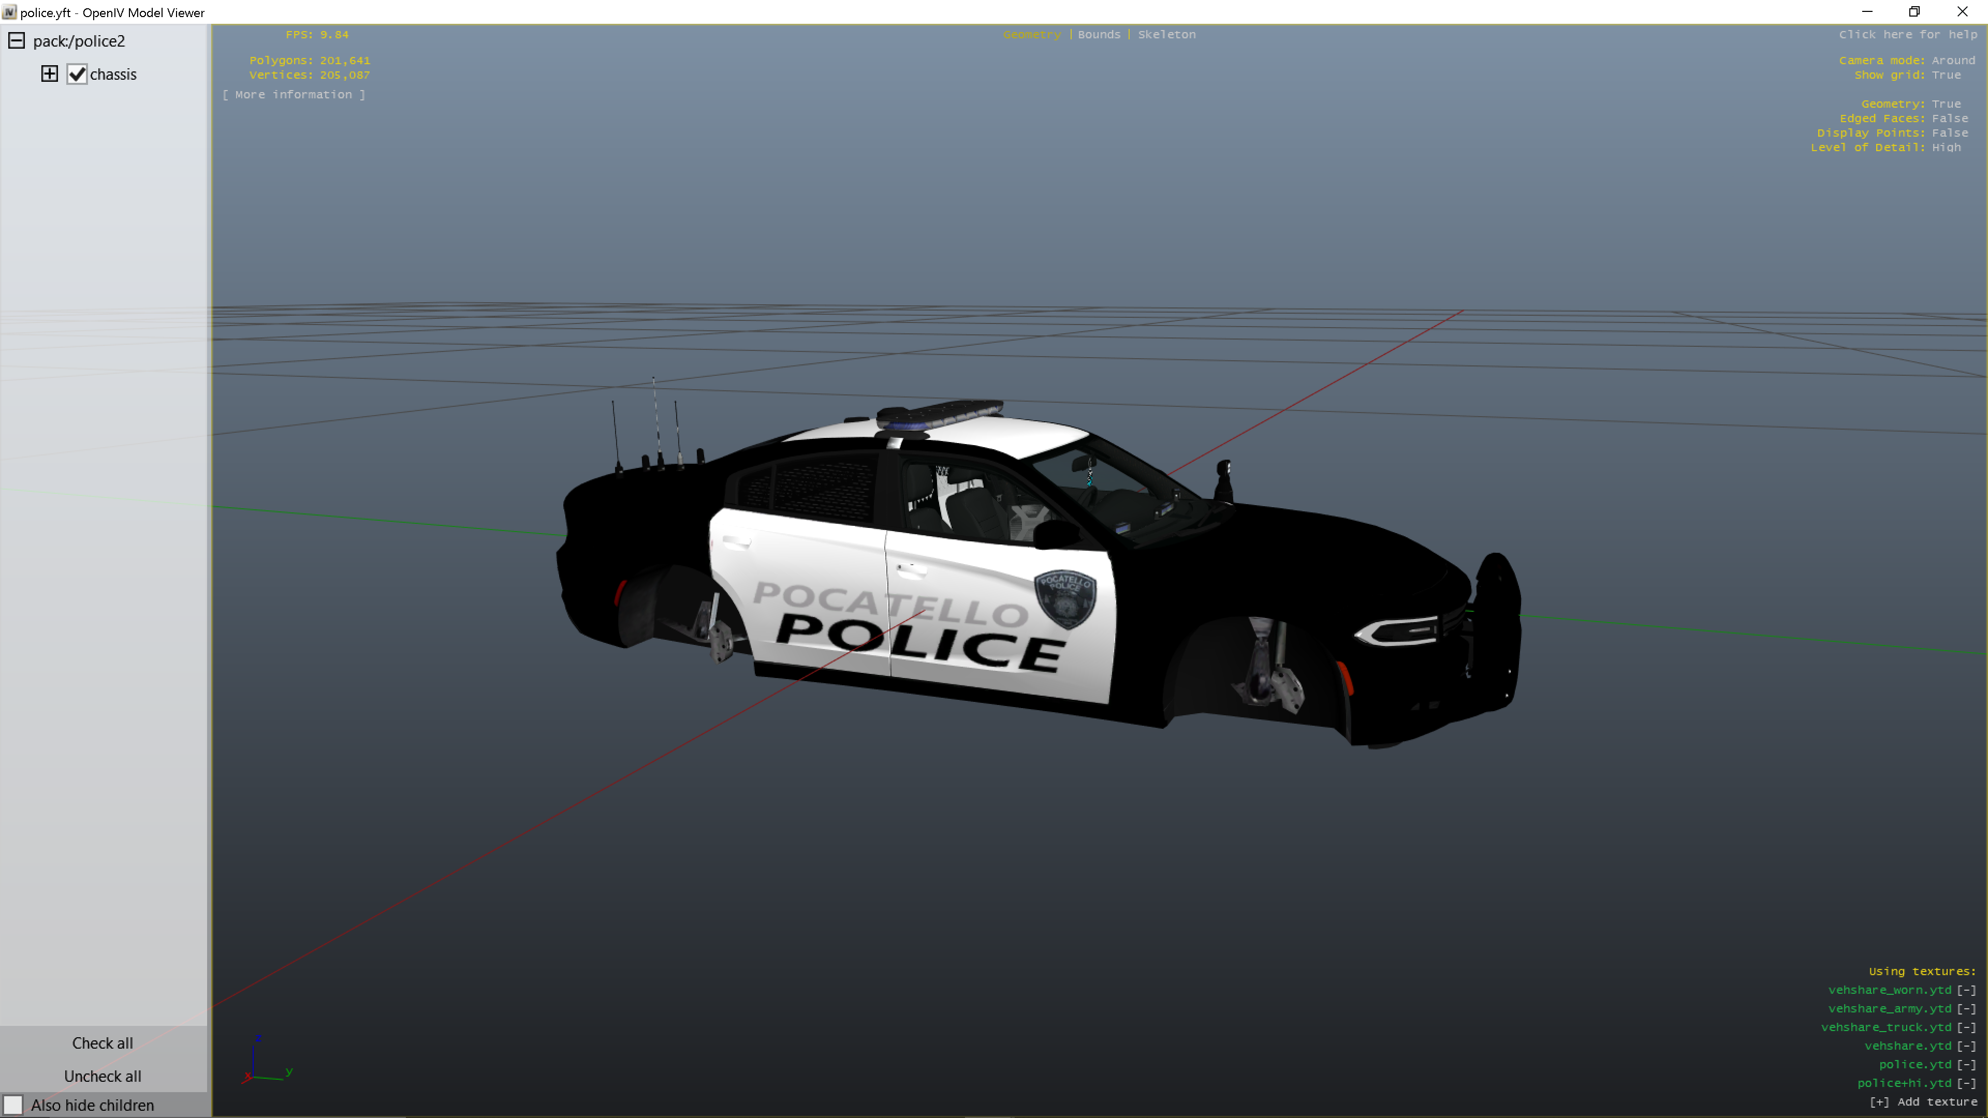Remove the vehshare_worn.ytd texture via [-]
Image resolution: width=1988 pixels, height=1118 pixels.
pyautogui.click(x=1966, y=990)
